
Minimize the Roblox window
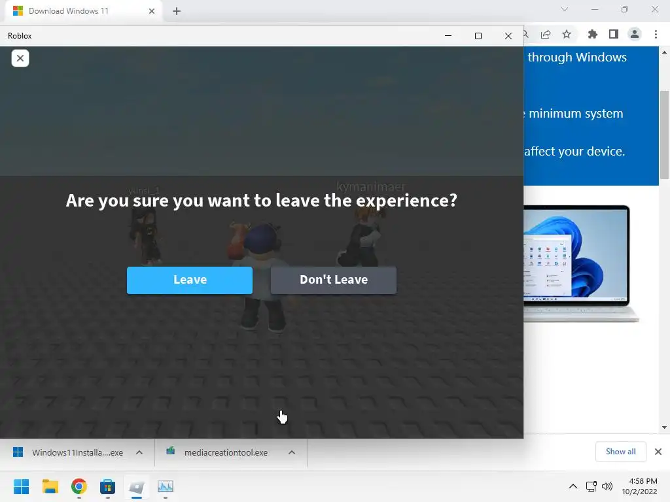448,36
